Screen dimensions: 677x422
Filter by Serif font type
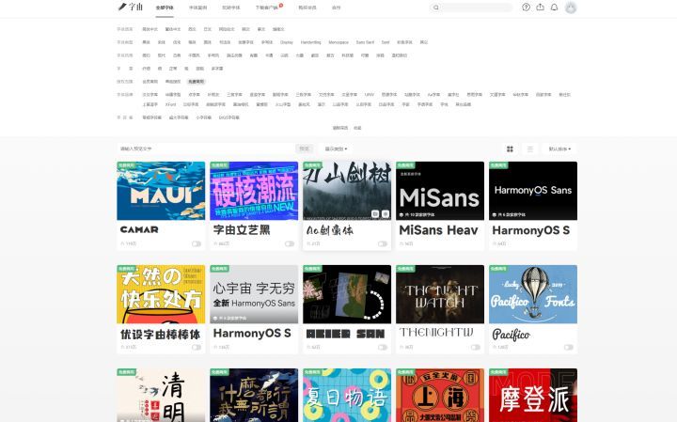pyautogui.click(x=386, y=42)
